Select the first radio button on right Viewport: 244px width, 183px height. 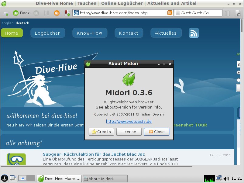(239, 72)
